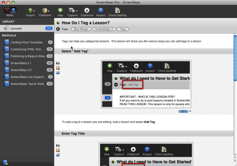This screenshot has height=166, width=237.
Task: Open the ScreenSteps 2.1 manual
Action: [27, 63]
